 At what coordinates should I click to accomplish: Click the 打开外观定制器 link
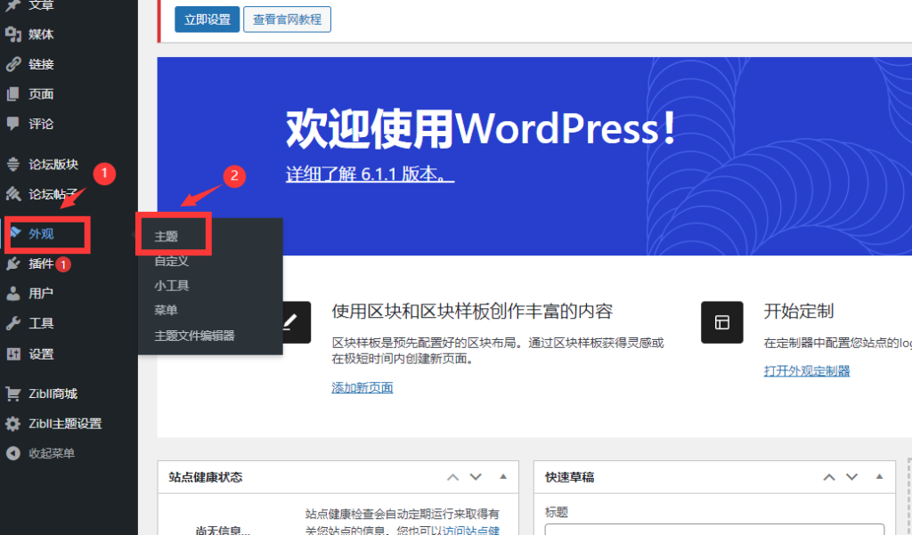click(x=807, y=371)
